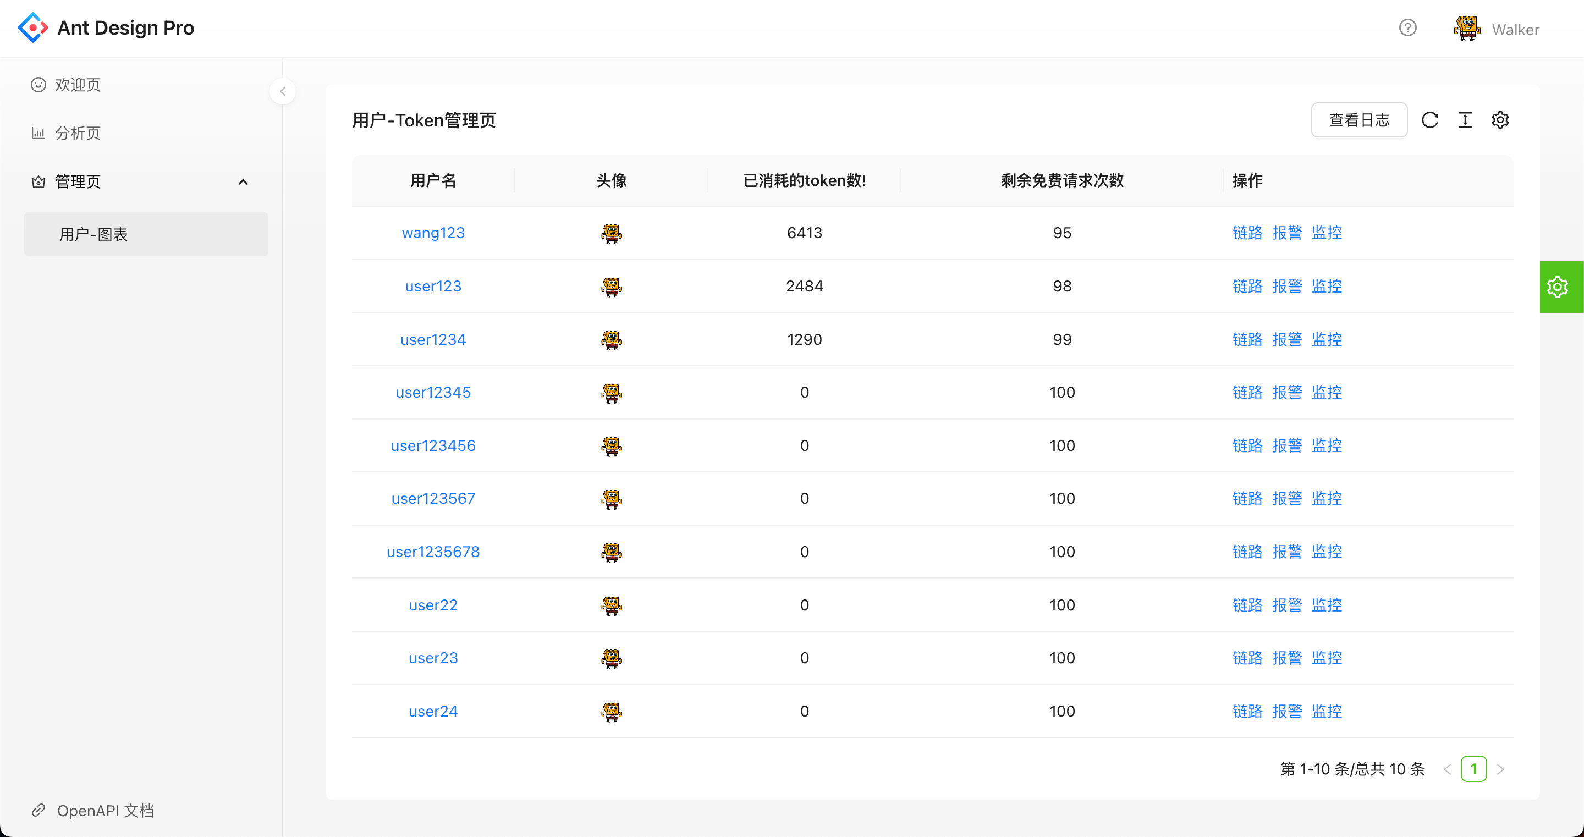The height and width of the screenshot is (837, 1584).
Task: Click 监控 in the user24 row
Action: coord(1327,712)
